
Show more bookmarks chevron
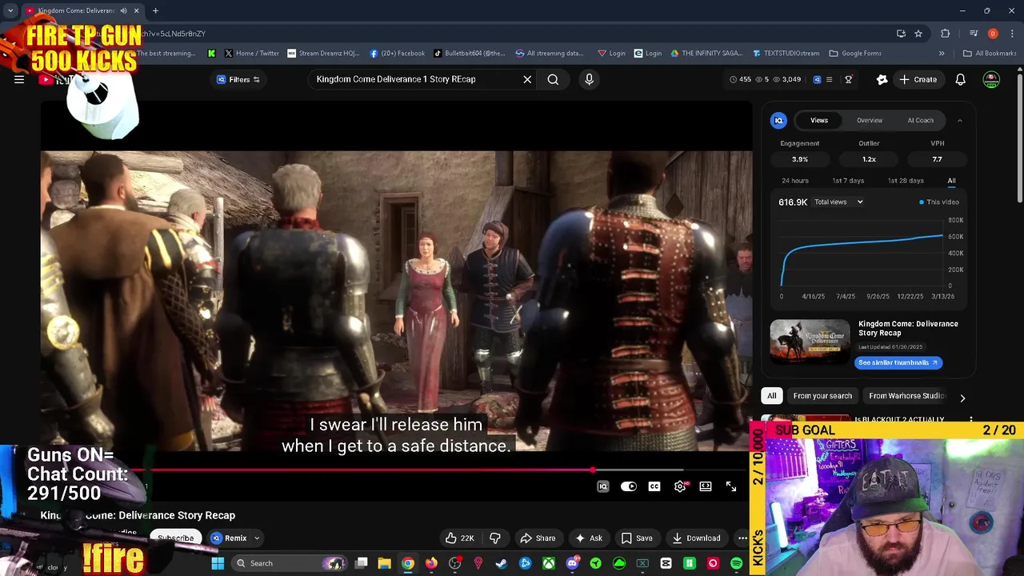coord(942,54)
